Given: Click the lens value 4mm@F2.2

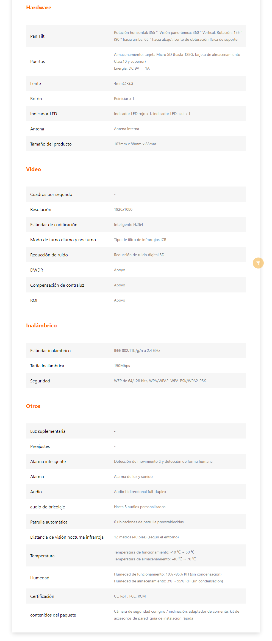Looking at the screenshot, I should tap(124, 84).
